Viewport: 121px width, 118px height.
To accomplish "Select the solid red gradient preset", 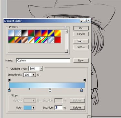I will pos(58,40).
